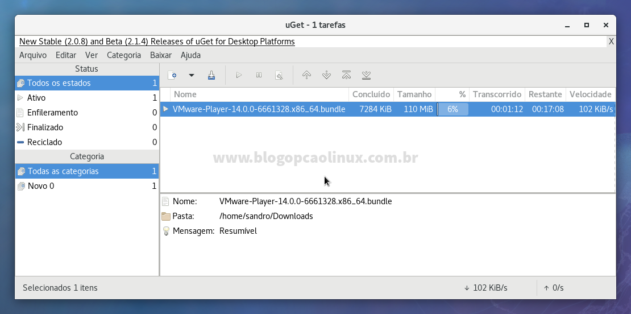Sort by the Nome column header
The image size is (631, 314).
(x=260, y=94)
